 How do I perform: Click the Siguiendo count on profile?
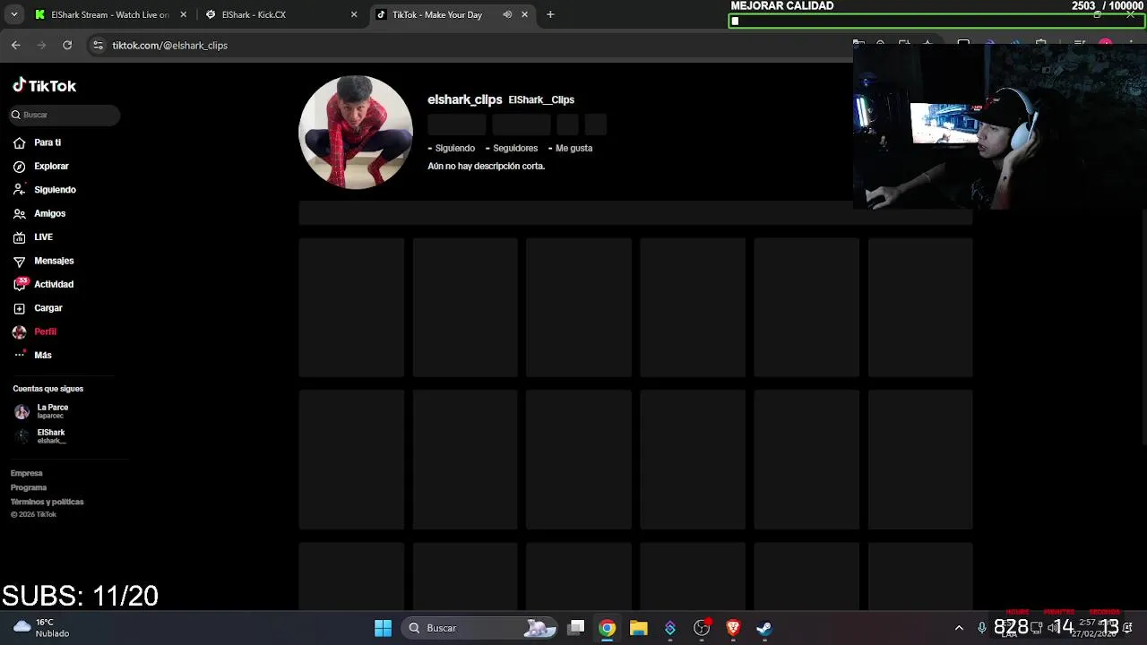(455, 148)
